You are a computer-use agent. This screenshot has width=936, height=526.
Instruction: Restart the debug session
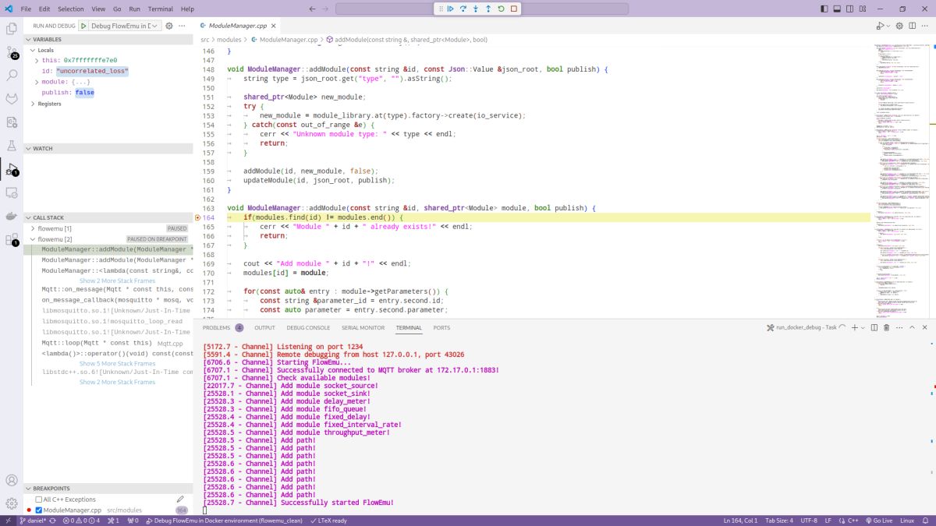point(501,9)
